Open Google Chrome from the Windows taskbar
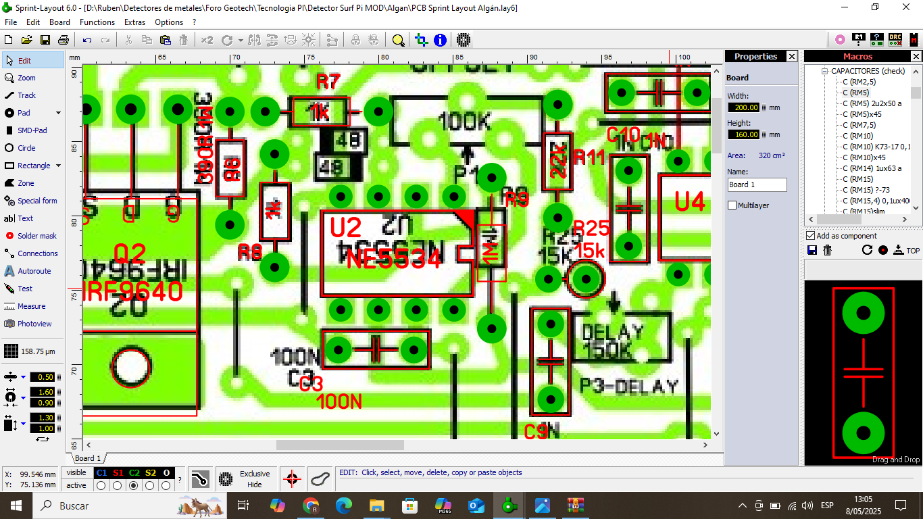Image resolution: width=923 pixels, height=519 pixels. tap(311, 505)
